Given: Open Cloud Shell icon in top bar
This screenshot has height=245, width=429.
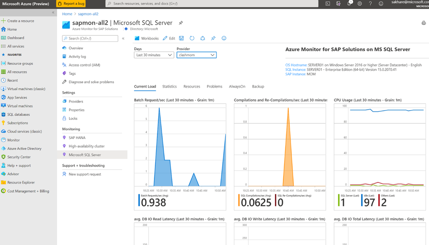Looking at the screenshot, I should [328, 3].
